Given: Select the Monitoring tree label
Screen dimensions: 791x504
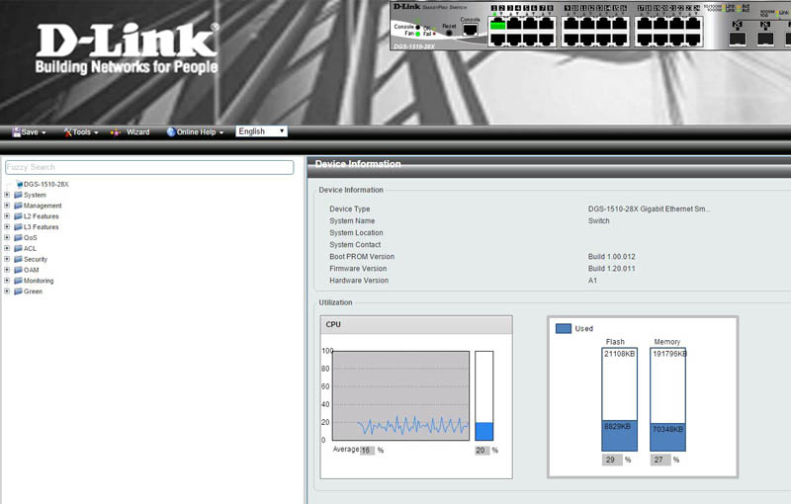Looking at the screenshot, I should click(39, 281).
